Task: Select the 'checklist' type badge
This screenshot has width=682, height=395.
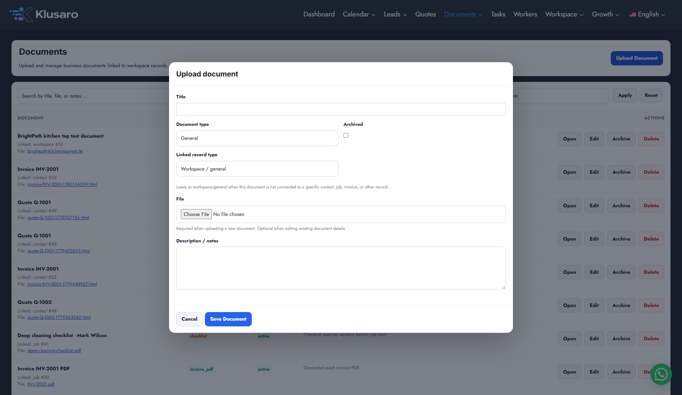Action: (x=198, y=336)
